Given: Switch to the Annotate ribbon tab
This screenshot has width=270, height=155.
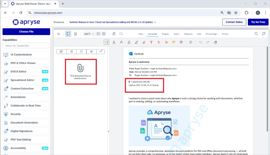Looking at the screenshot, I should (152, 34).
